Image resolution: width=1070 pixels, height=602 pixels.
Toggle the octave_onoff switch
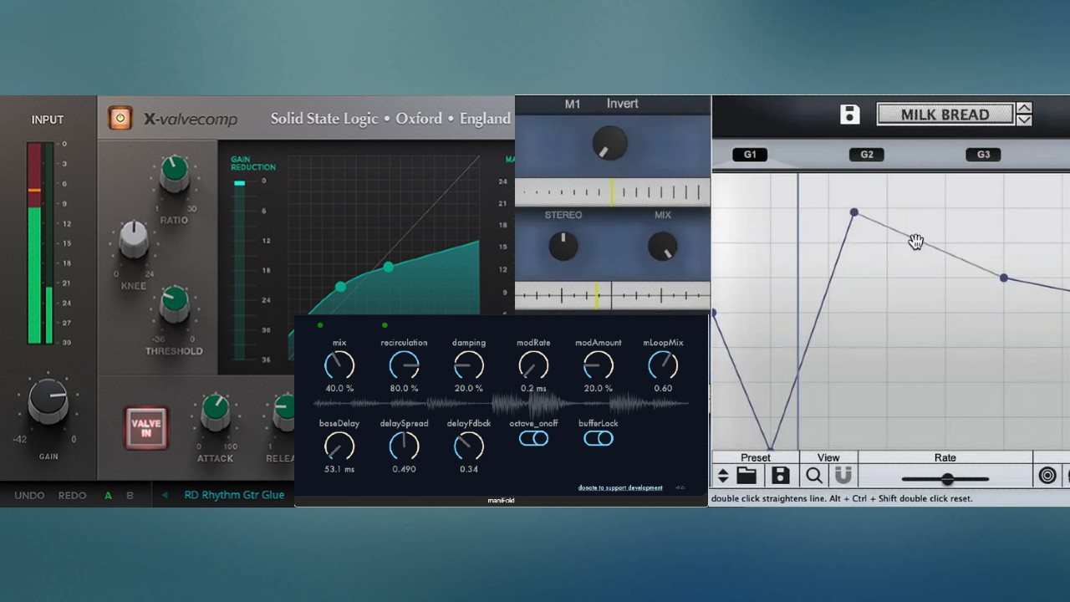coord(533,438)
